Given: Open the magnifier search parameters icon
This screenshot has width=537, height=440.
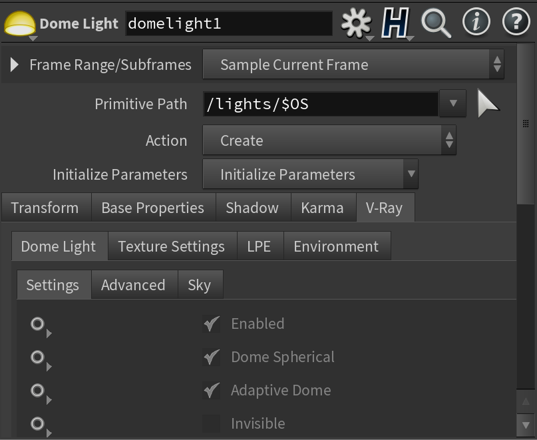Looking at the screenshot, I should (436, 23).
